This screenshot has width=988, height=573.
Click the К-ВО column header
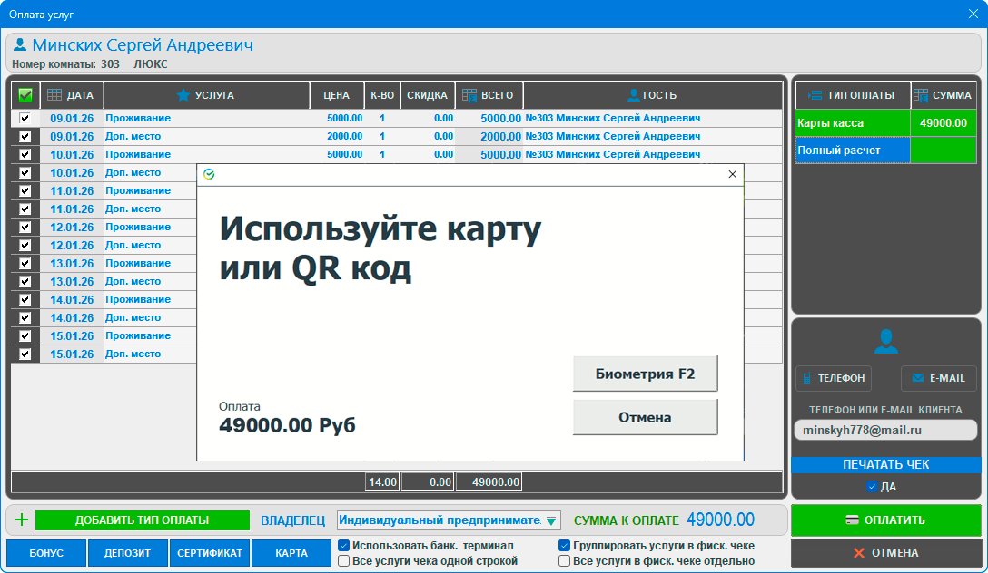[381, 95]
